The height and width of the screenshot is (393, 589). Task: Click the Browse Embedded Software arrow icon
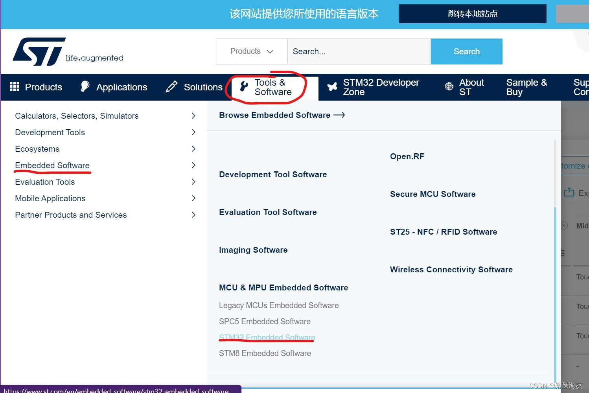point(339,115)
